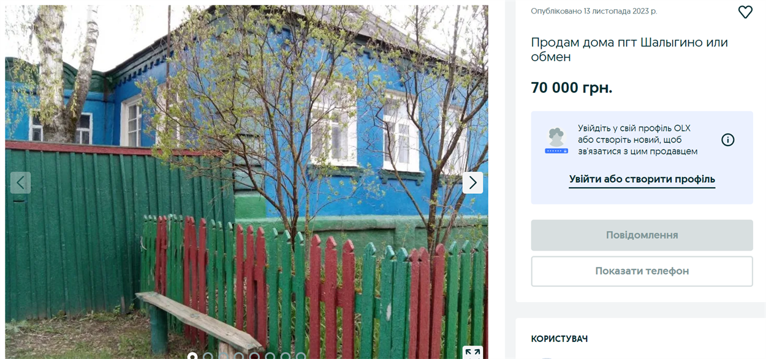Click the 'Користувач' section heading

559,339
